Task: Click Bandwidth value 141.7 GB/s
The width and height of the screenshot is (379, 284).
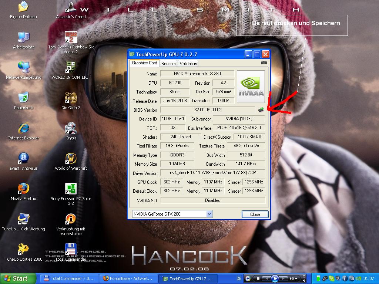Action: (x=246, y=164)
